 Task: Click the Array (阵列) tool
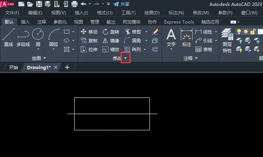133,49
